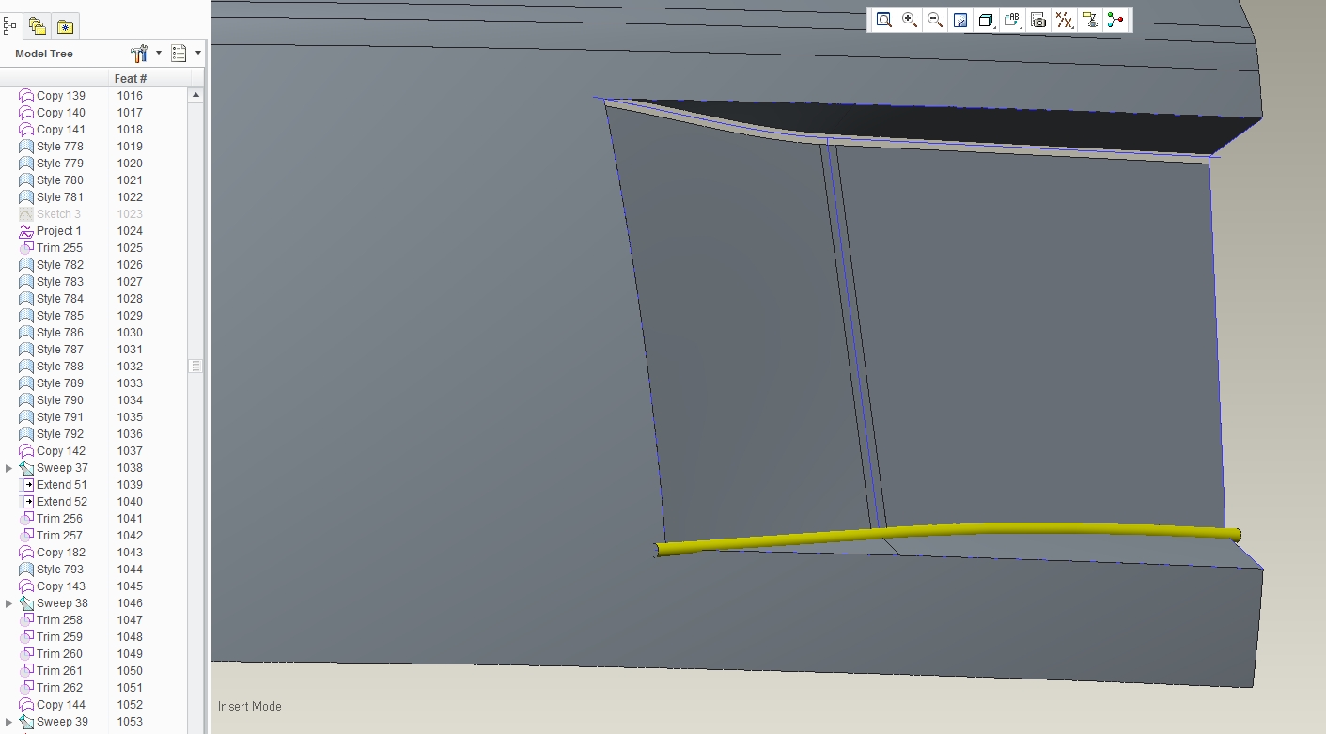Click feature number 1033

tap(130, 383)
